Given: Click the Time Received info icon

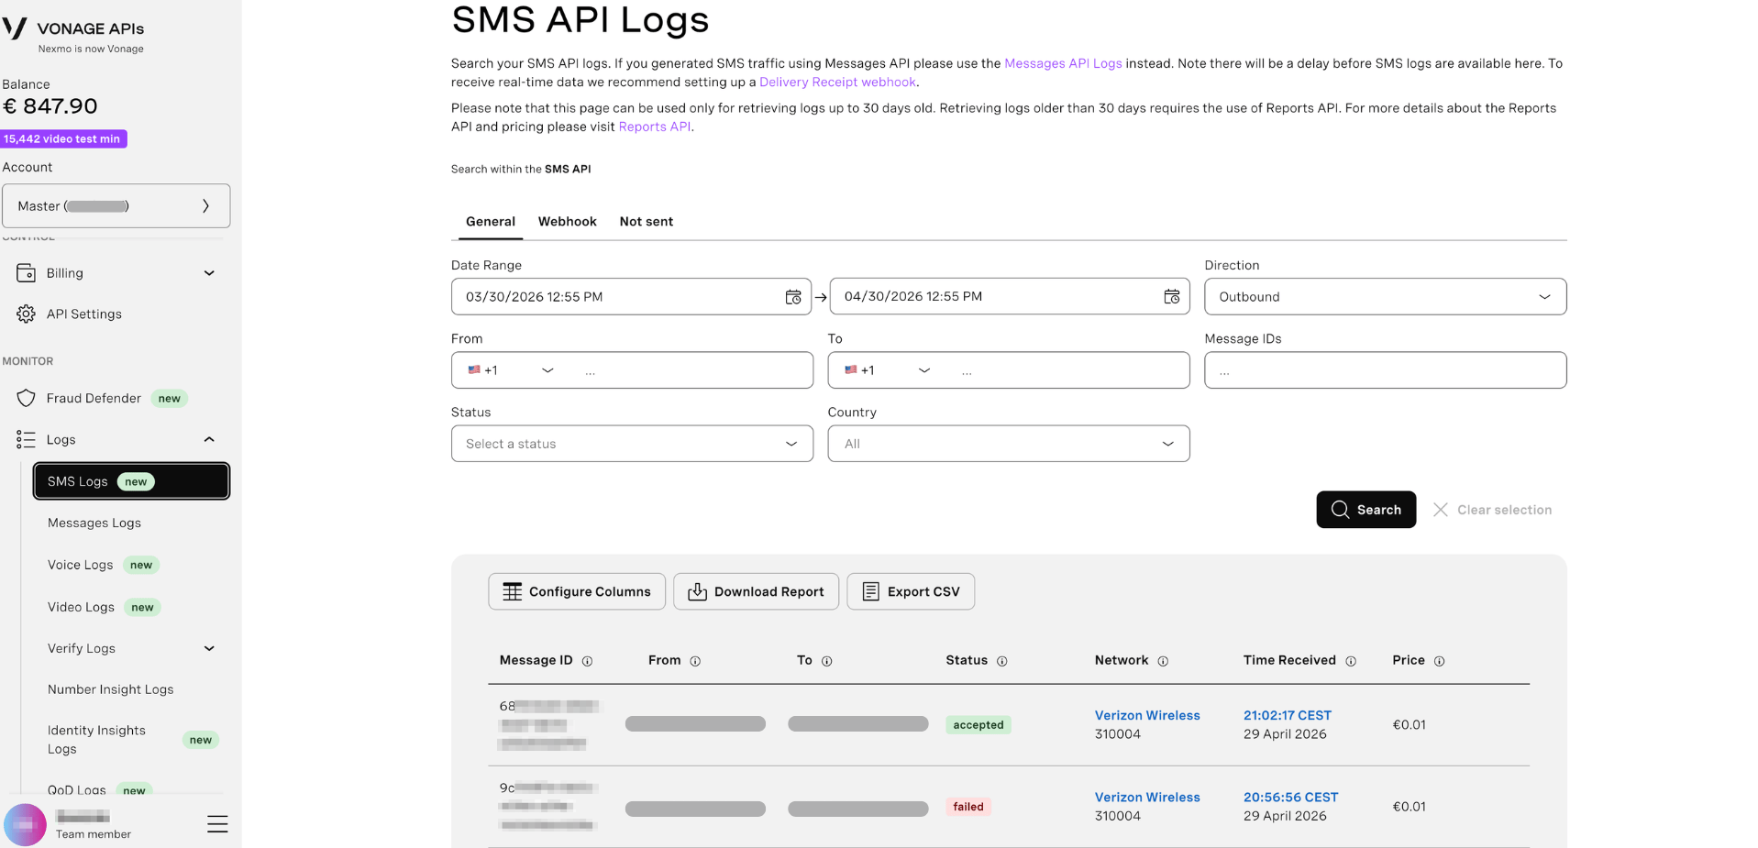Looking at the screenshot, I should [1351, 661].
